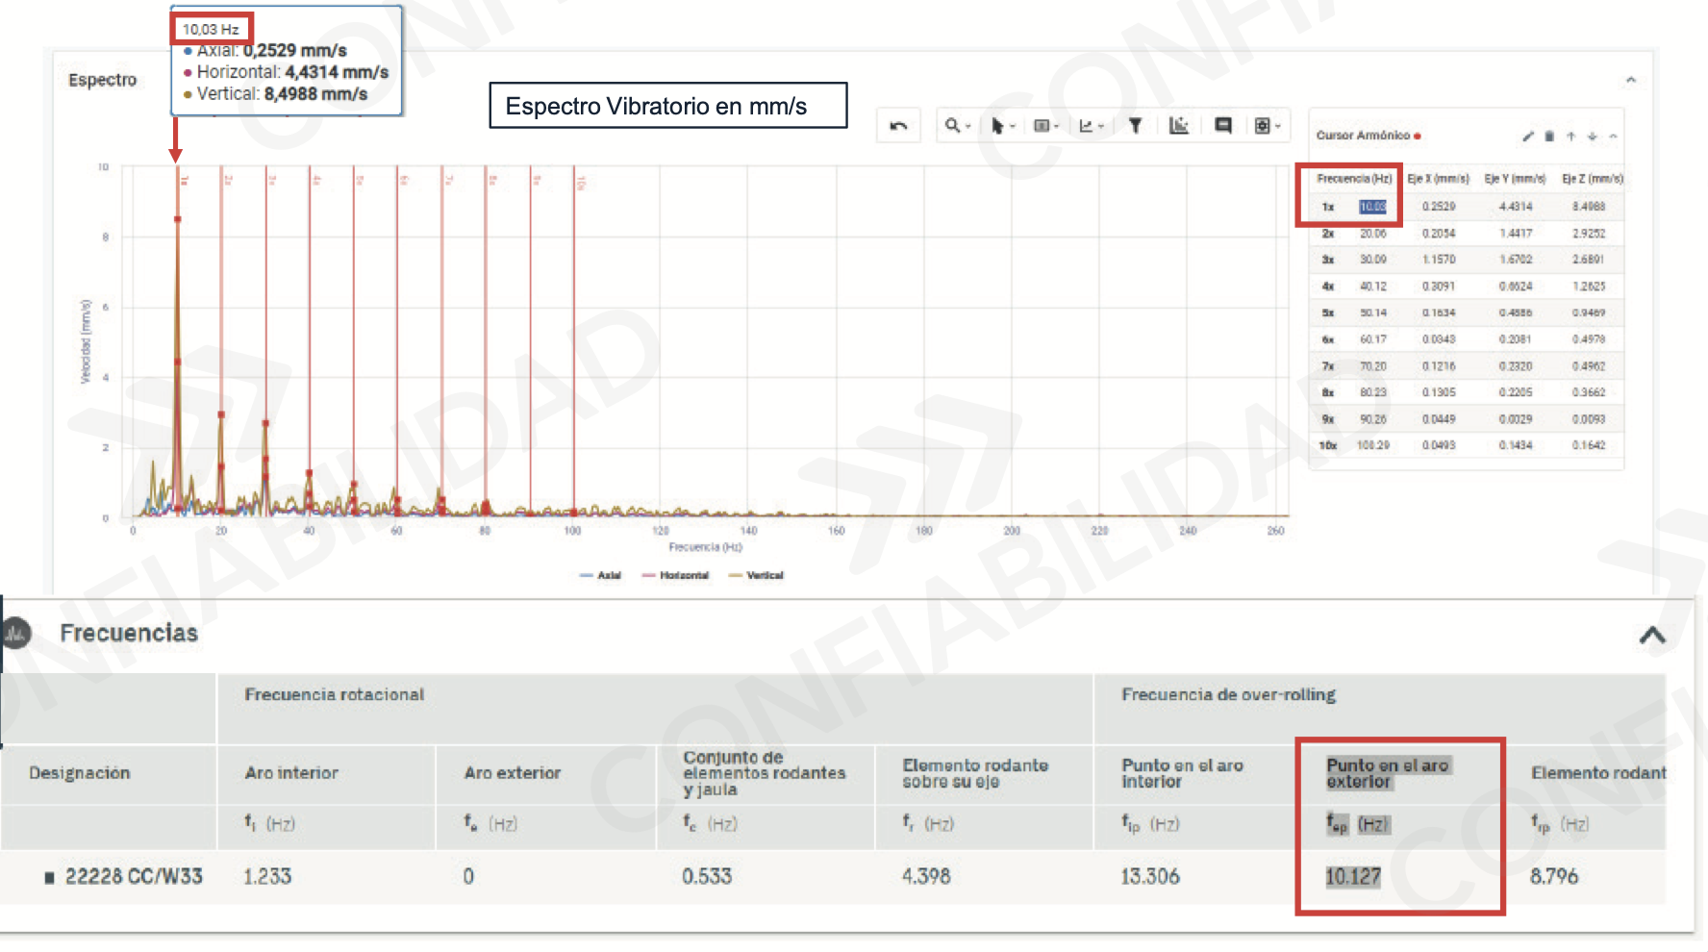Screen dimensions: 1708x952
Task: Open the display options dropdown next to pointer
Action: click(x=1045, y=126)
